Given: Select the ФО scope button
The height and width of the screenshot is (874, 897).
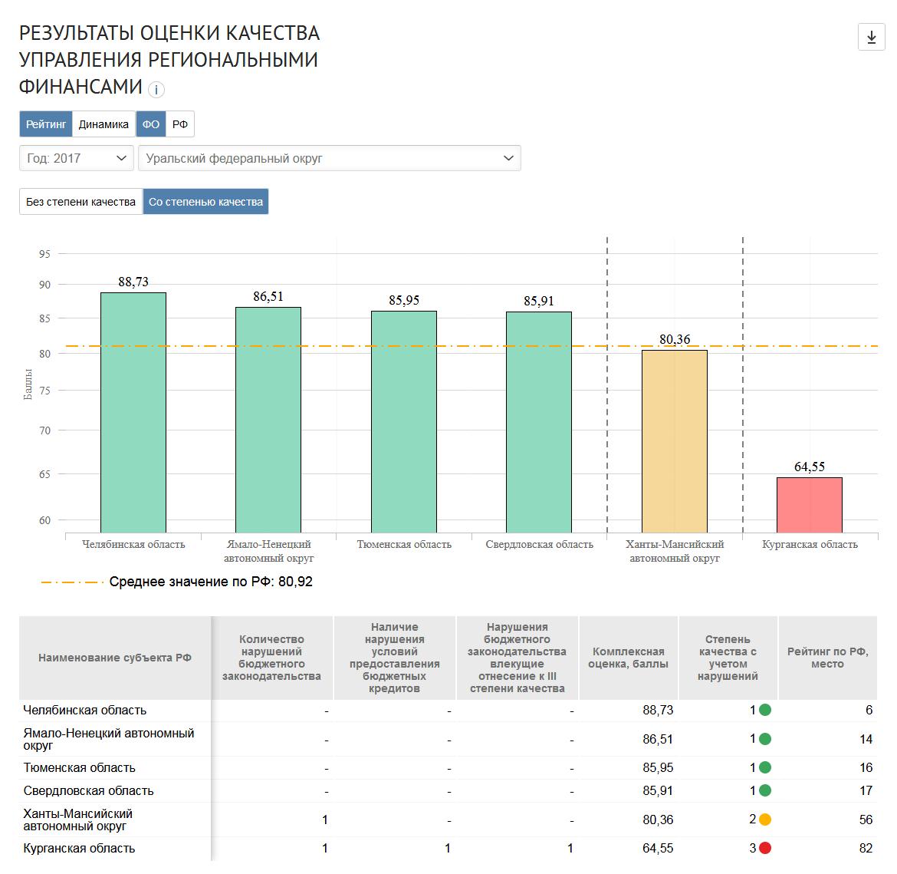Looking at the screenshot, I should click(151, 124).
